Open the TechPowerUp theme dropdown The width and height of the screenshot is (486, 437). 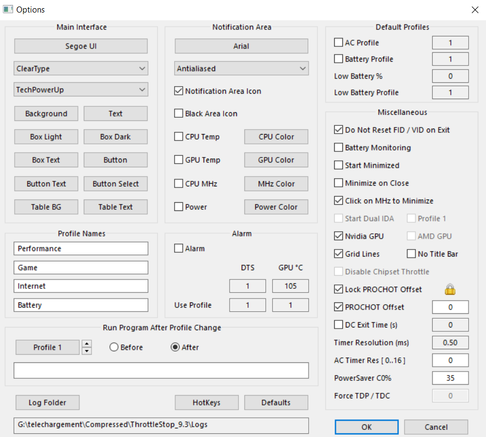81,89
